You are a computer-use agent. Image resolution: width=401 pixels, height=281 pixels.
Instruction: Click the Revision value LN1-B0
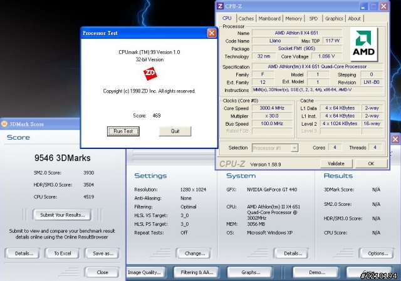pyautogui.click(x=372, y=82)
